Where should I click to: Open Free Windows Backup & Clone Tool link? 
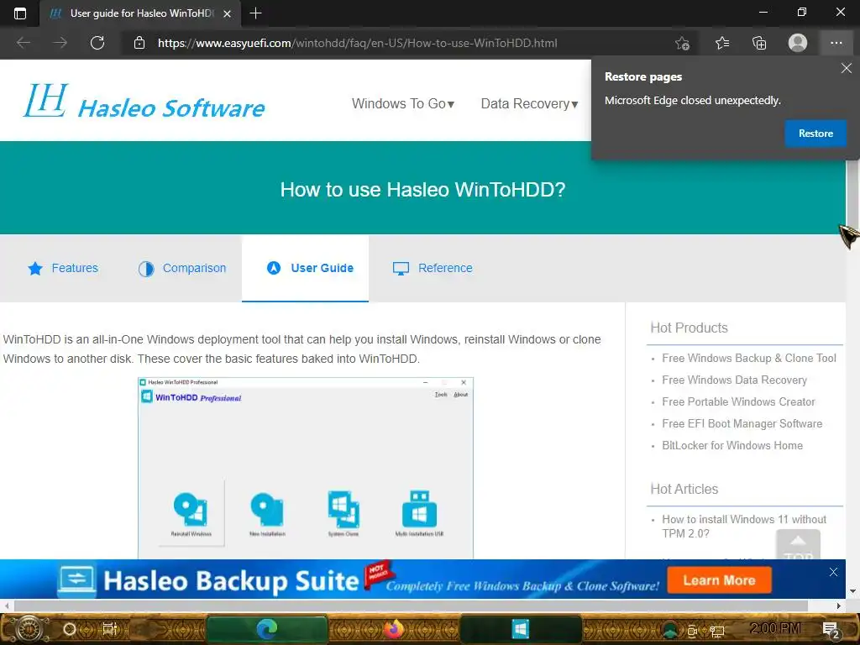point(748,358)
